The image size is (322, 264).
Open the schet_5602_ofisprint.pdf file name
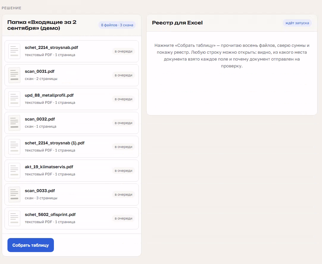click(x=50, y=214)
